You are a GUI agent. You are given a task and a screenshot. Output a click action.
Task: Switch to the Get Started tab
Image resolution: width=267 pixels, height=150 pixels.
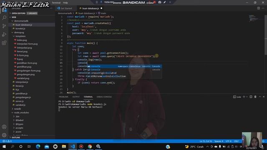pyautogui.click(x=66, y=8)
